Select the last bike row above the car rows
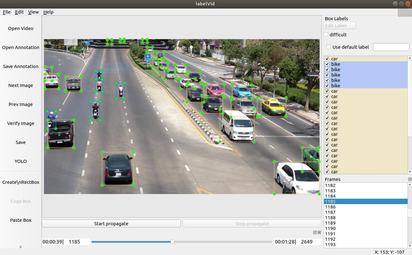Screen dimensions: 412x255 (x=365, y=86)
